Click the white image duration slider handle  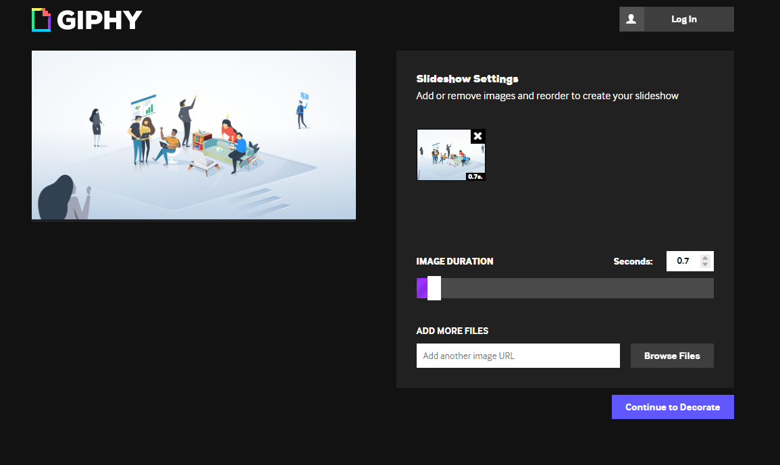click(x=434, y=288)
